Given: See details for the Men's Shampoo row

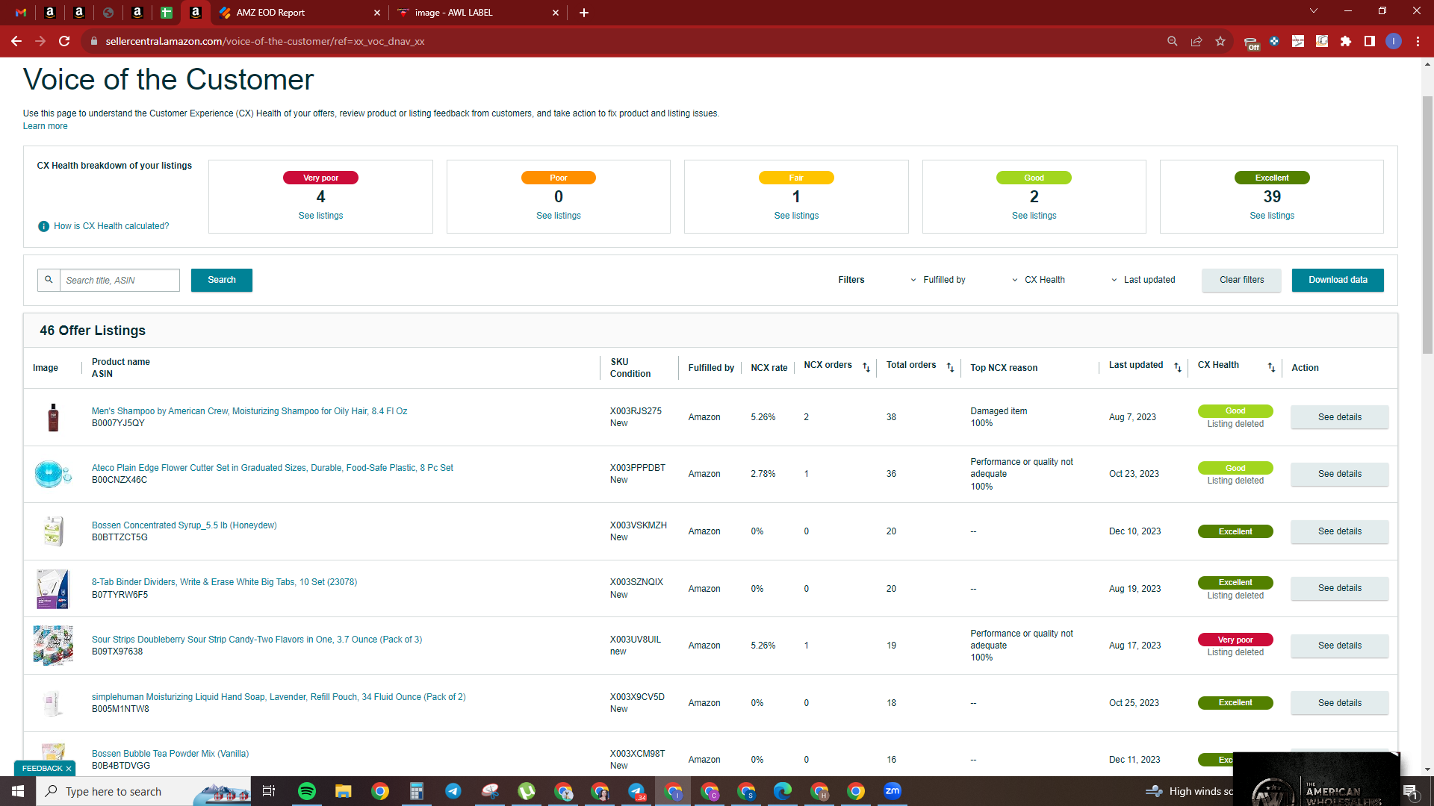Looking at the screenshot, I should point(1339,417).
